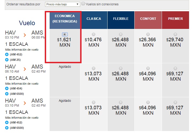Screen dimensions: 192x135
Task: Click the 06:00 PM arrival time
Action: (38, 37)
